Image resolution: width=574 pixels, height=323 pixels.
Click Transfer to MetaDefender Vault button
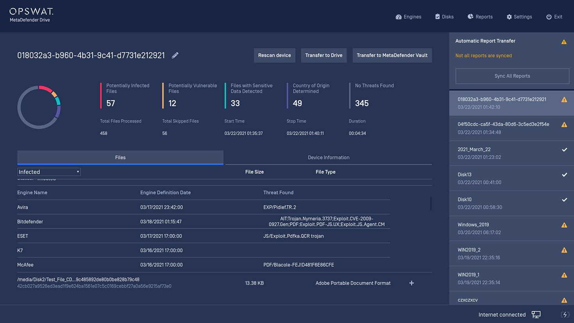click(392, 55)
